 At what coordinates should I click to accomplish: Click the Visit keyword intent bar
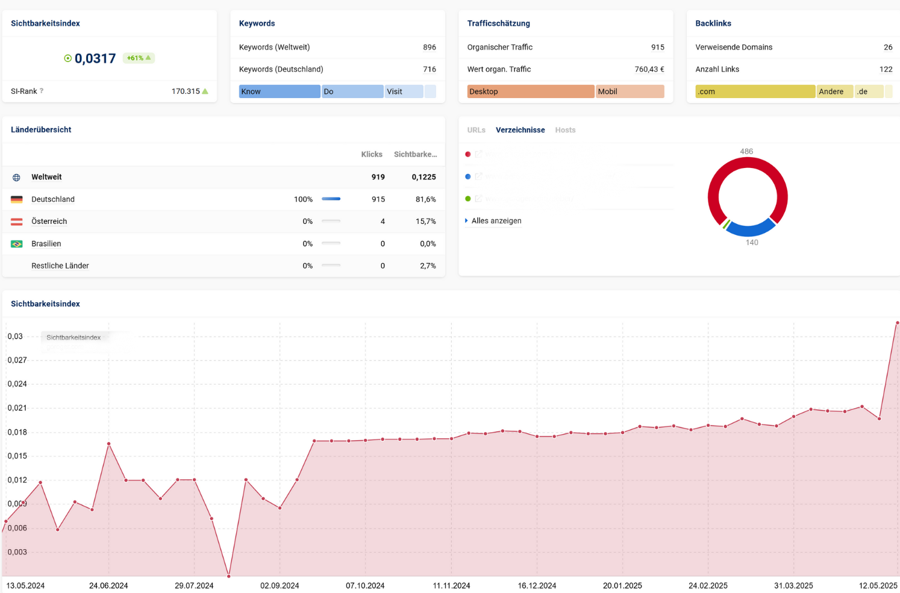404,92
